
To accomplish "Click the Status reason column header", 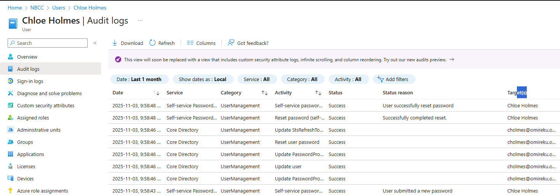I will pos(398,92).
